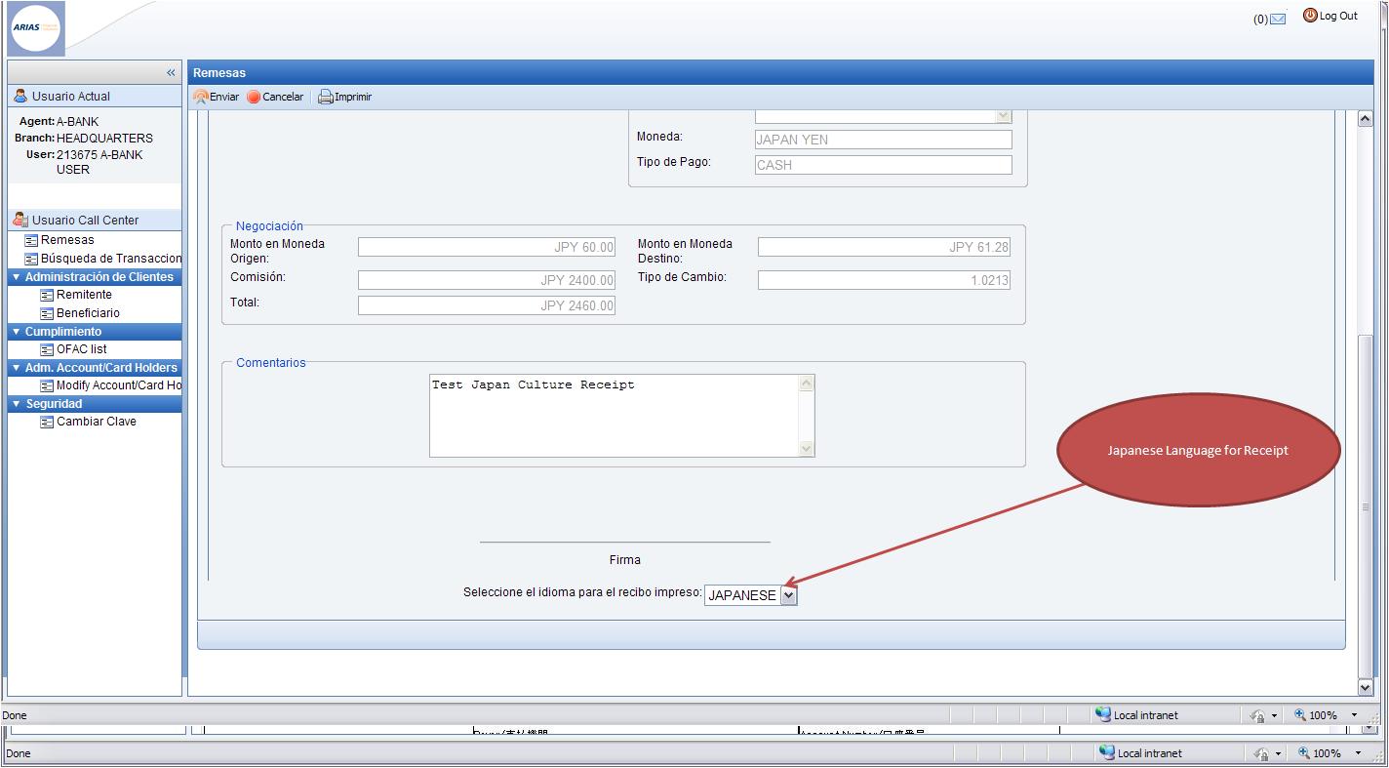Open the lower status bar protected mode dropdown
The height and width of the screenshot is (768, 1389).
[1278, 753]
